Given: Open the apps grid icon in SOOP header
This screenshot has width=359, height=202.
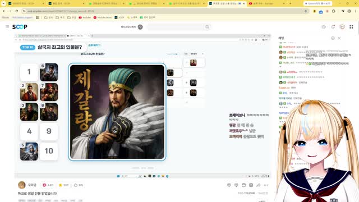Looking at the screenshot, I should click(351, 27).
